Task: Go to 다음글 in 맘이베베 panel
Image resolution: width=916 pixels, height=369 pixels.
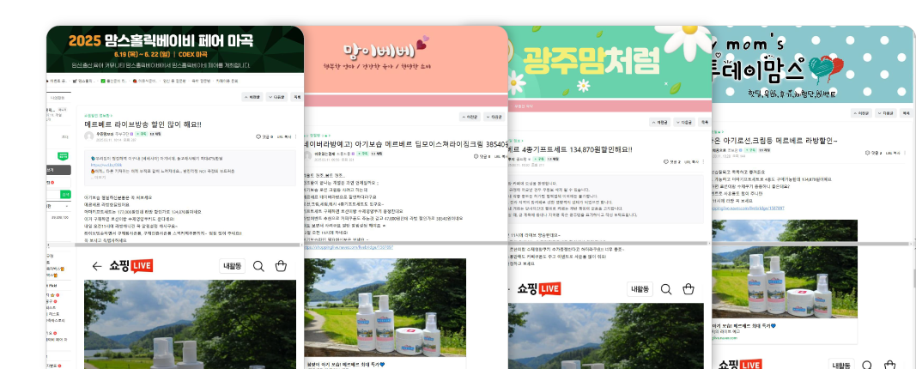Action: [494, 117]
